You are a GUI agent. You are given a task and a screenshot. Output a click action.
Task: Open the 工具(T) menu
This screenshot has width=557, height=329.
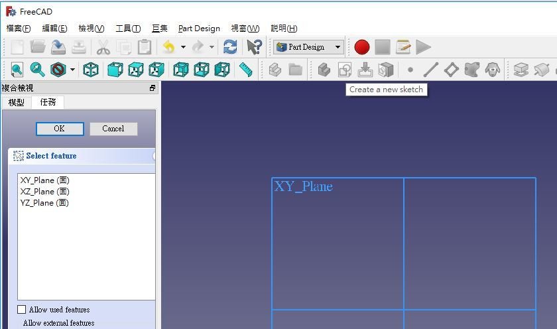click(x=128, y=29)
